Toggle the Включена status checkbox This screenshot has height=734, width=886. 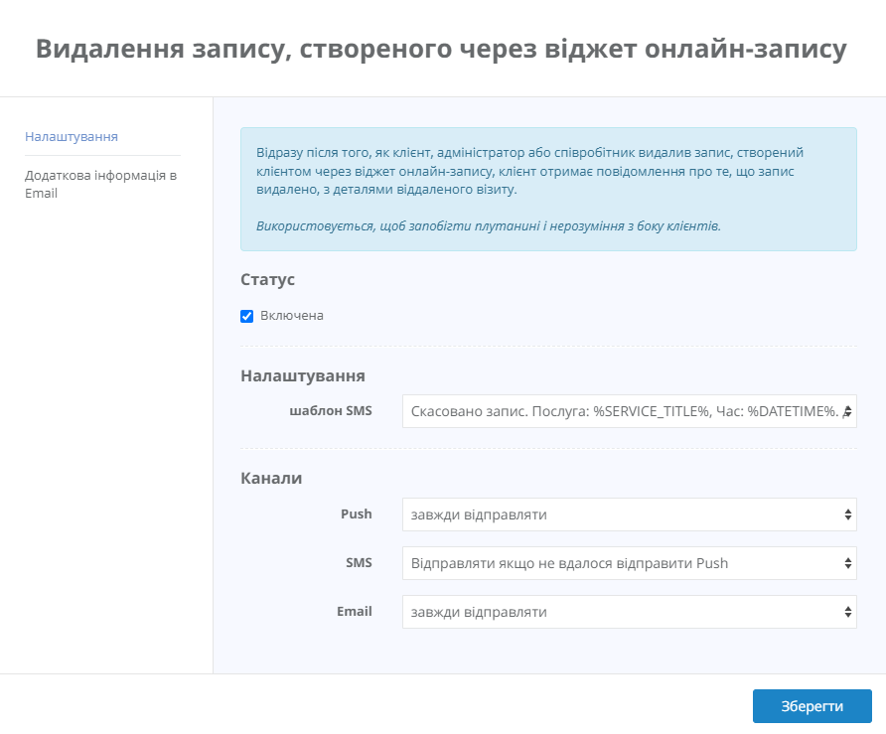click(x=247, y=316)
